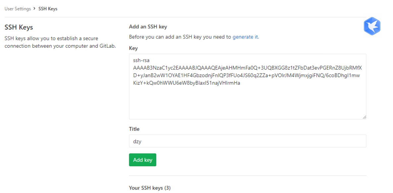Screen dimensions: 393x193
Task: Click the key line starting with D+yJanB2wW1
Action: (x=247, y=75)
